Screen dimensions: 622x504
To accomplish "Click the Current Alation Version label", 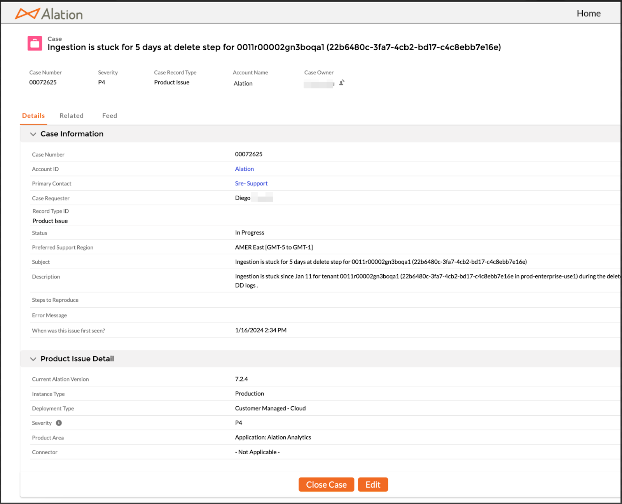I will 60,379.
